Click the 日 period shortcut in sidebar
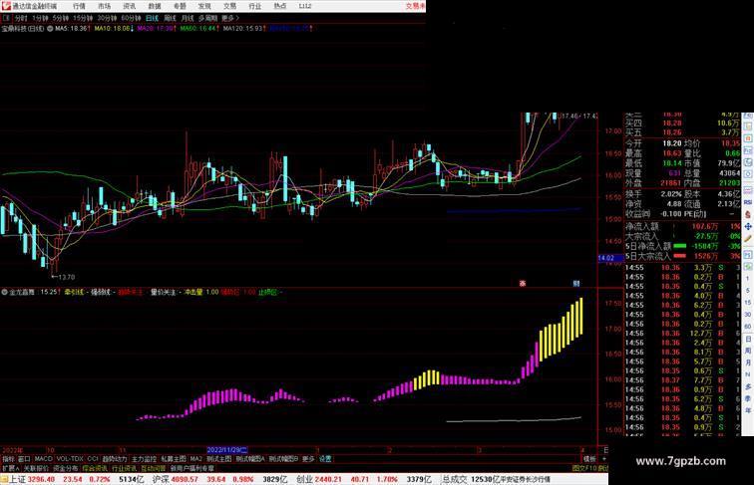Image resolution: width=754 pixels, height=485 pixels. (x=748, y=339)
